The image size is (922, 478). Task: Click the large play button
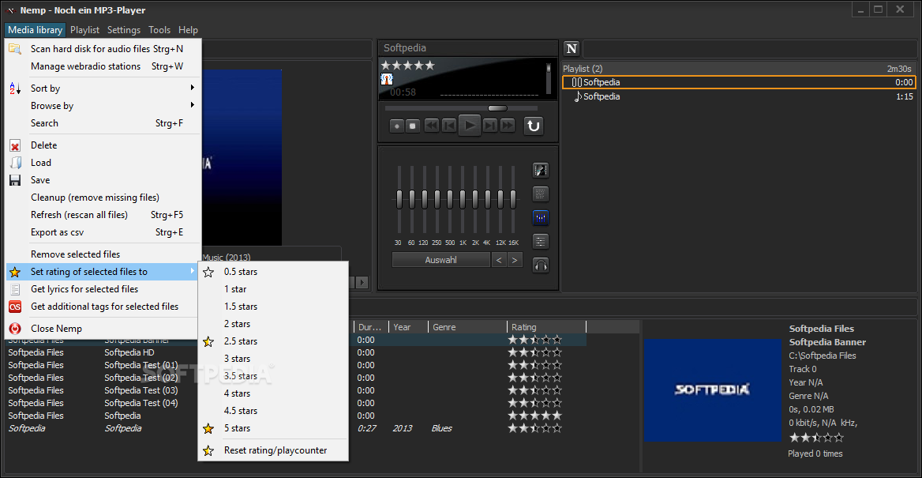(x=469, y=126)
